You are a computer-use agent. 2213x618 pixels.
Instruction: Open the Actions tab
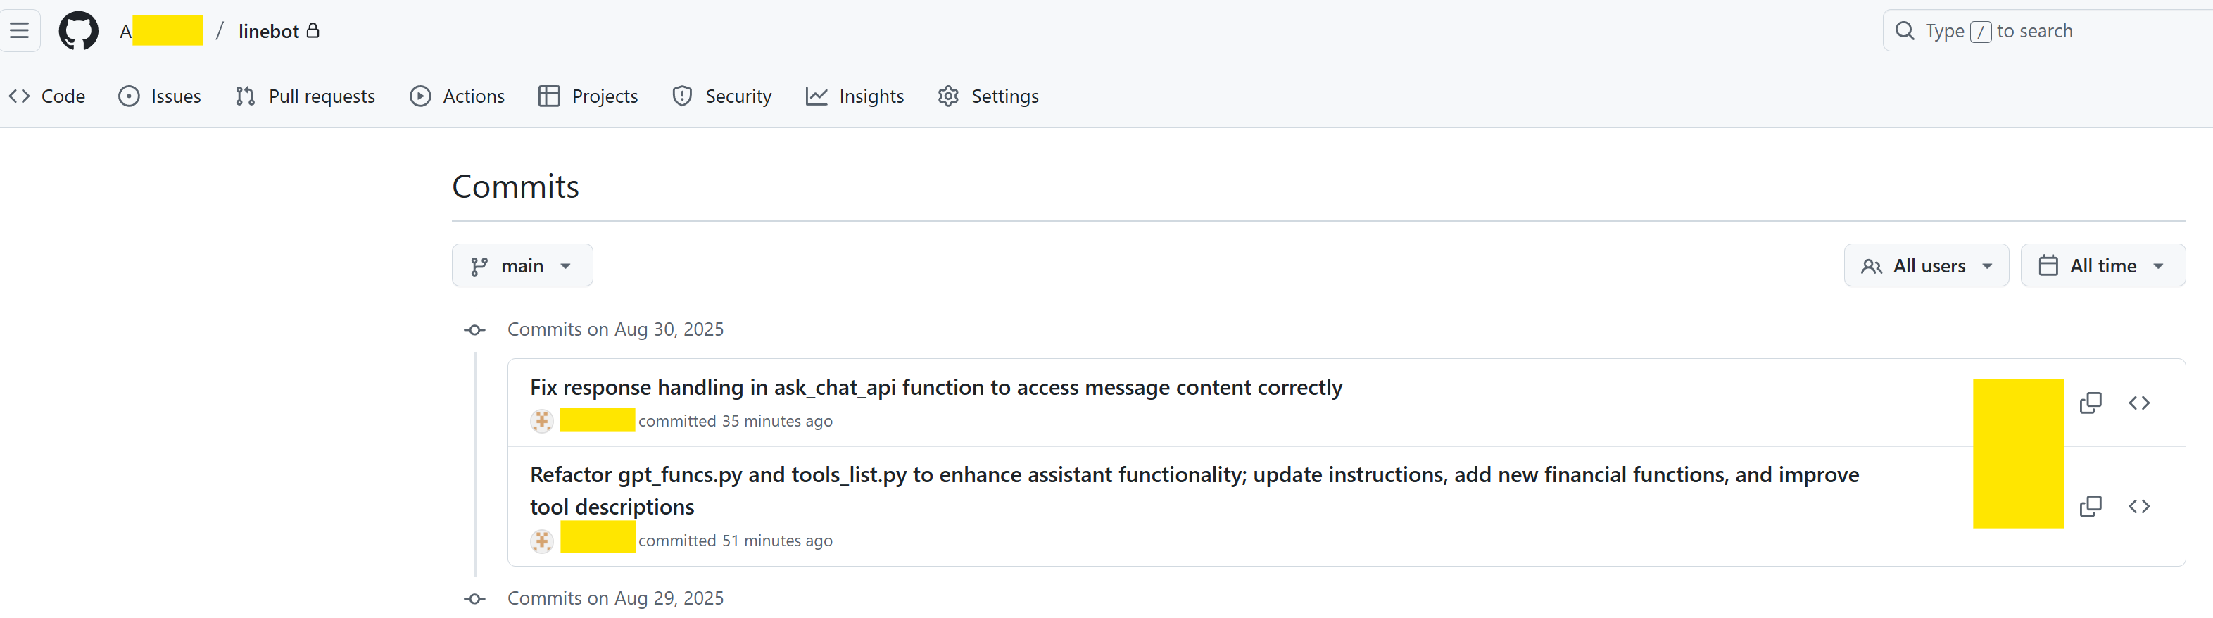click(x=457, y=96)
